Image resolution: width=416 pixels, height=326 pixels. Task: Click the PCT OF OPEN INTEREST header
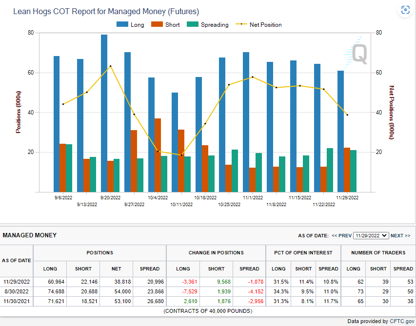tap(303, 253)
